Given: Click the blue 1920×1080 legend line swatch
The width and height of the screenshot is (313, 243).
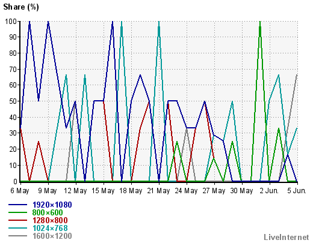Looking at the screenshot, I should pos(17,205).
